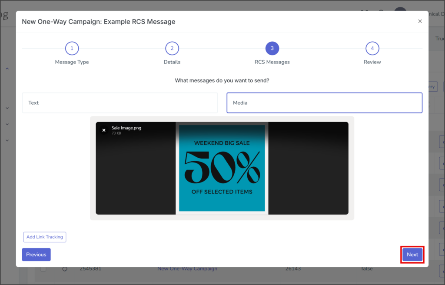This screenshot has width=445, height=285.
Task: Choose the Text message option
Action: tap(120, 103)
